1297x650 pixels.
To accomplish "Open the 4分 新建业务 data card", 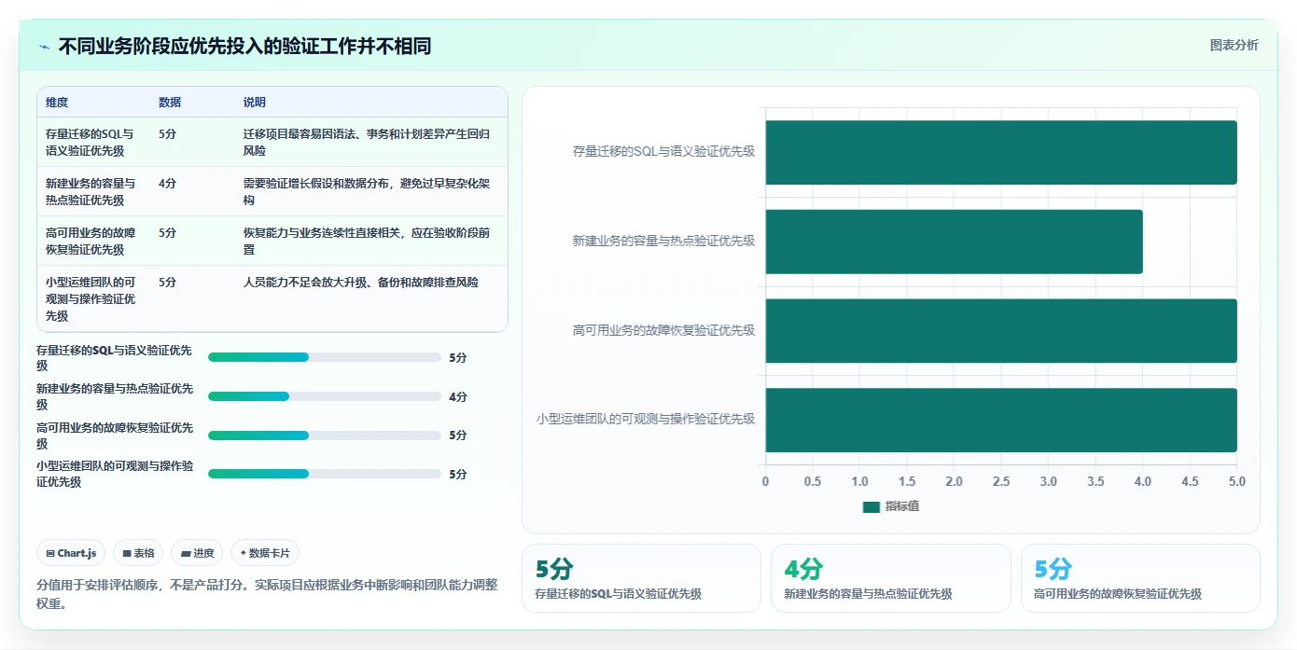I will (x=890, y=578).
